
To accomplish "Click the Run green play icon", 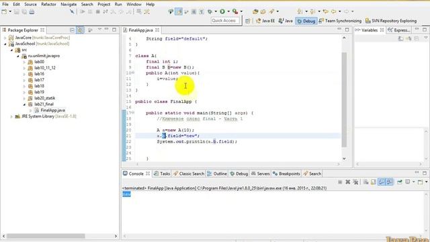I will coord(222,11).
